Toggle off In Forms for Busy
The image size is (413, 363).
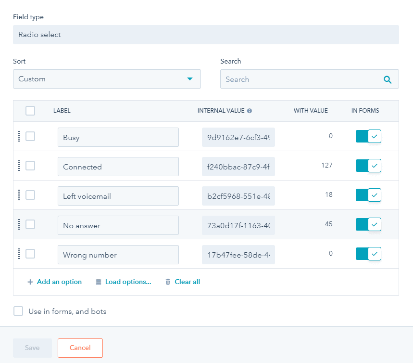point(368,137)
